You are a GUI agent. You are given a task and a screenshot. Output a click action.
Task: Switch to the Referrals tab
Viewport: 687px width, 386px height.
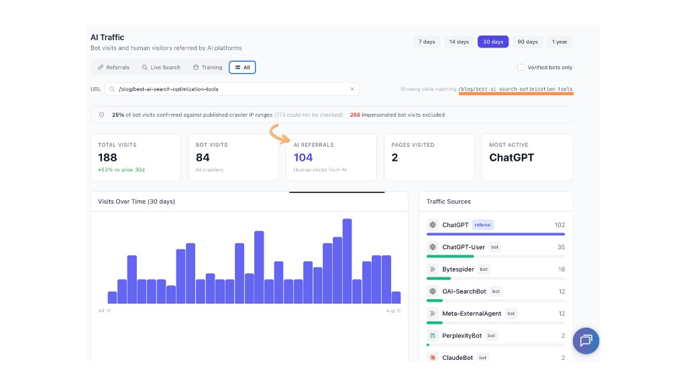(x=113, y=68)
